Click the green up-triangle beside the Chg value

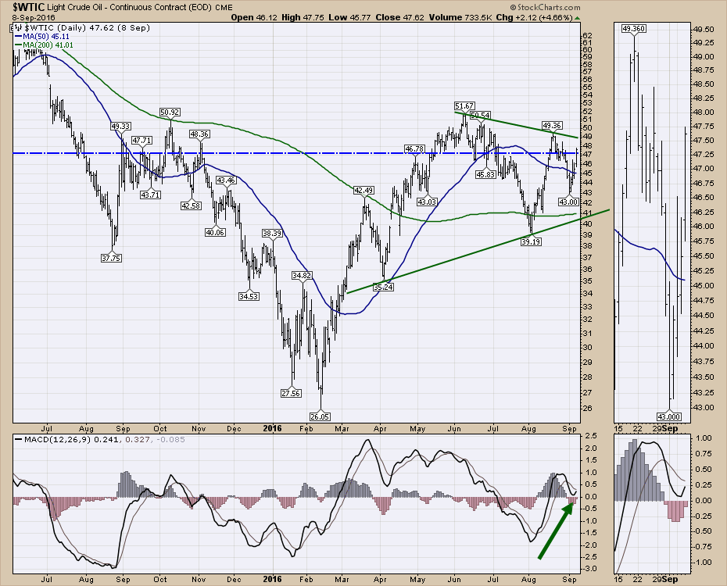tap(577, 18)
